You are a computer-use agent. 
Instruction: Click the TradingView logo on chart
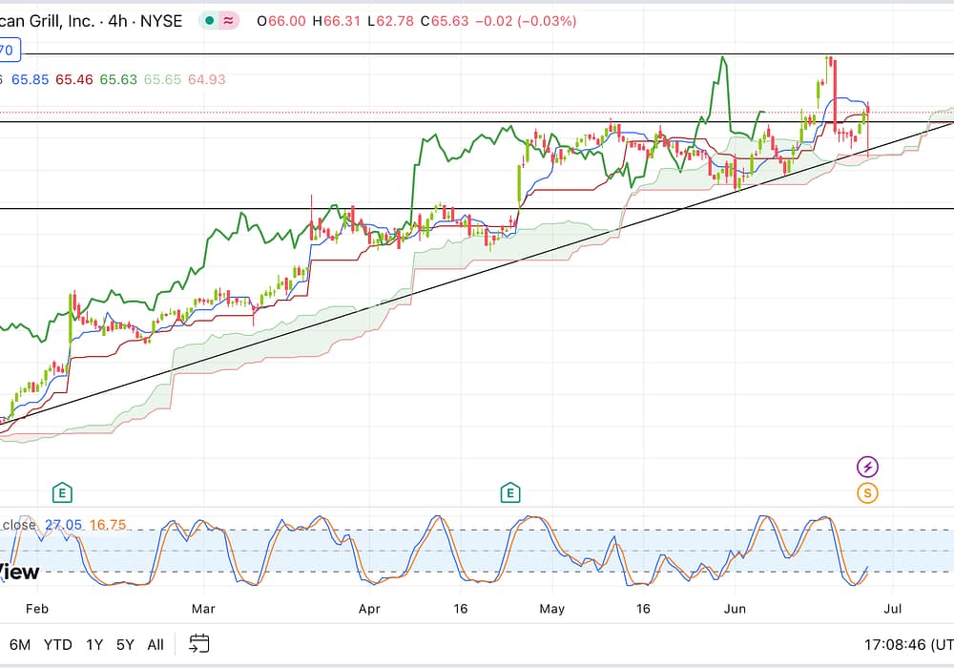(19, 572)
